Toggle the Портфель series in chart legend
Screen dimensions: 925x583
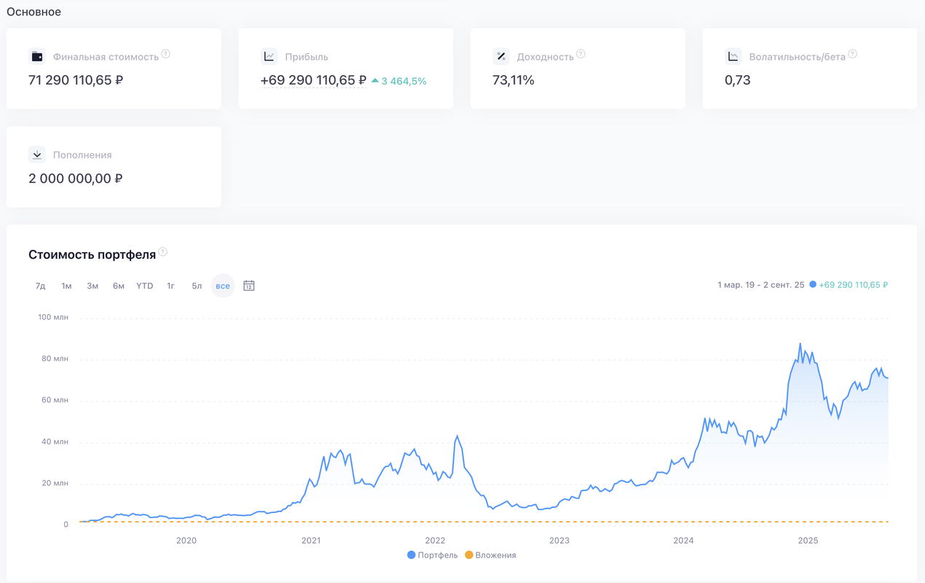[433, 555]
